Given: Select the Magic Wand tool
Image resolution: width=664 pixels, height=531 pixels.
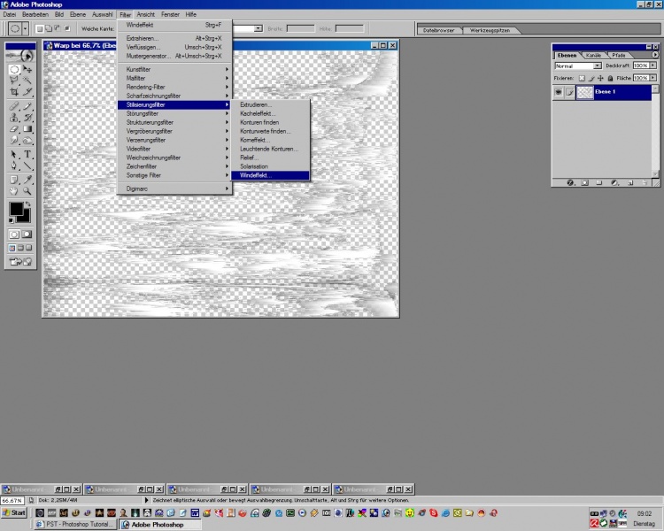Looking at the screenshot, I should tap(27, 80).
